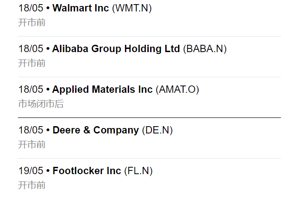Click the BABA.N ticker symbol
286x197 pixels.
[x=205, y=49]
